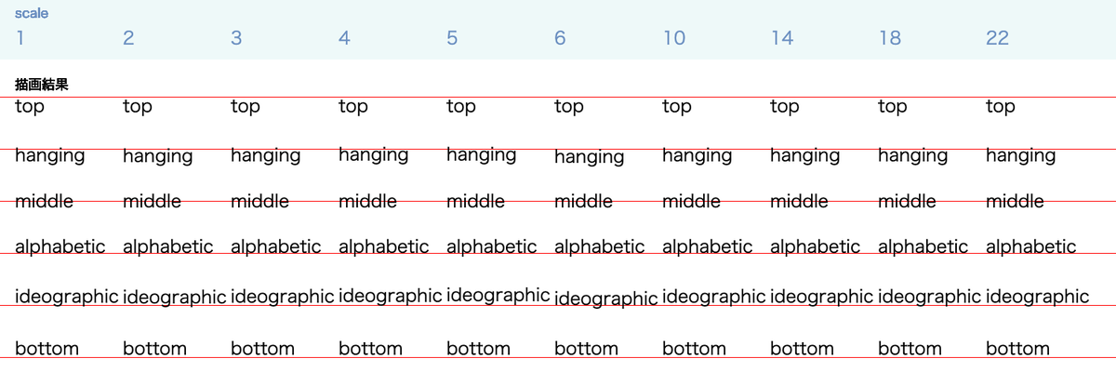Click 'alphabetic' text under scale 10
This screenshot has height=372, width=1116.
(708, 246)
